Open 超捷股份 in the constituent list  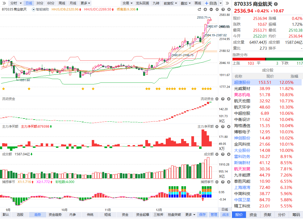242,82
